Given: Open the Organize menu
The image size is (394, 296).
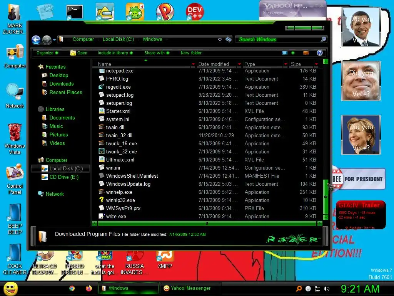Looking at the screenshot, I should click(x=47, y=53).
